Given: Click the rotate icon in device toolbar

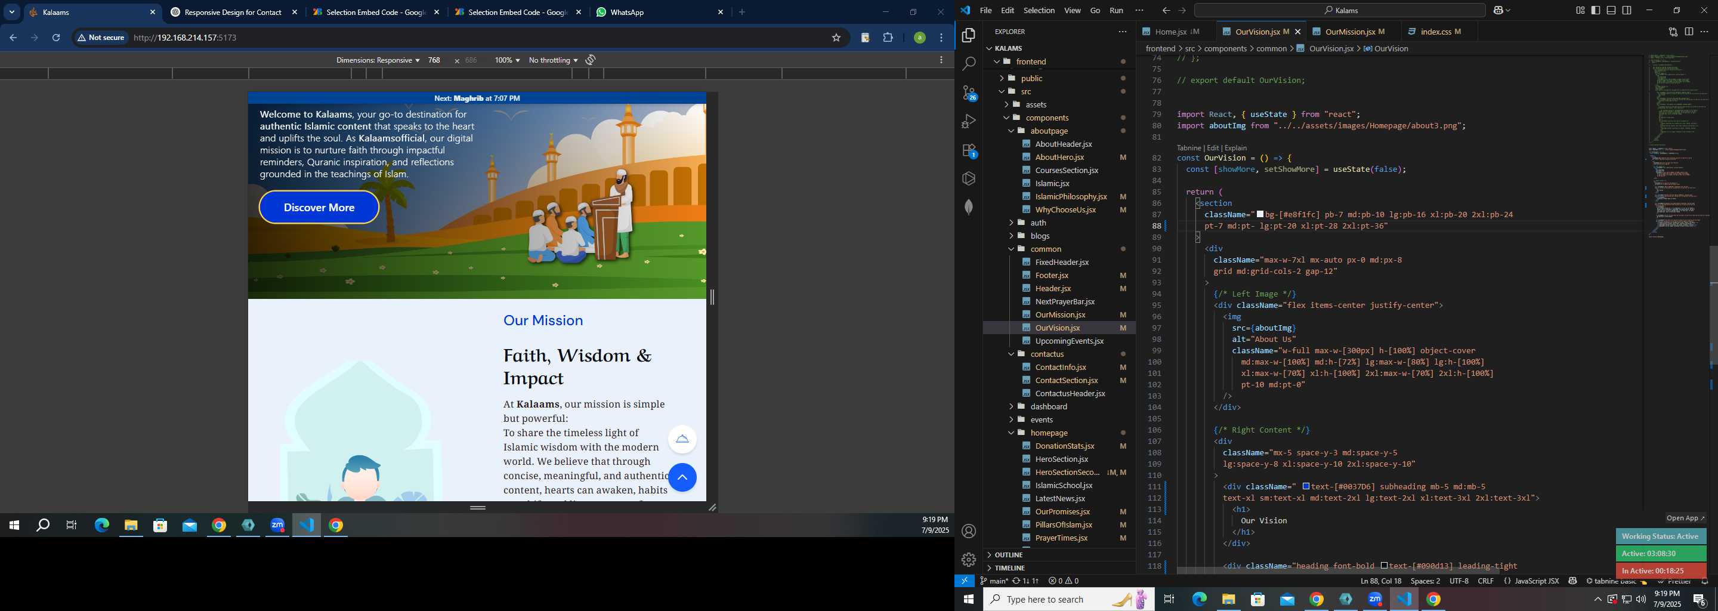Looking at the screenshot, I should click(x=590, y=60).
